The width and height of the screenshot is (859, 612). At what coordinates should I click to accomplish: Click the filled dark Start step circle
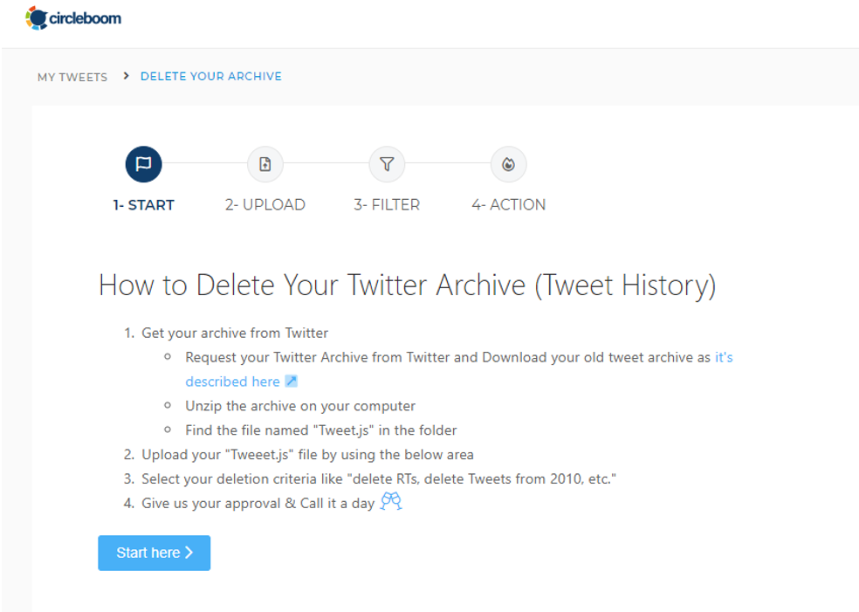click(143, 164)
